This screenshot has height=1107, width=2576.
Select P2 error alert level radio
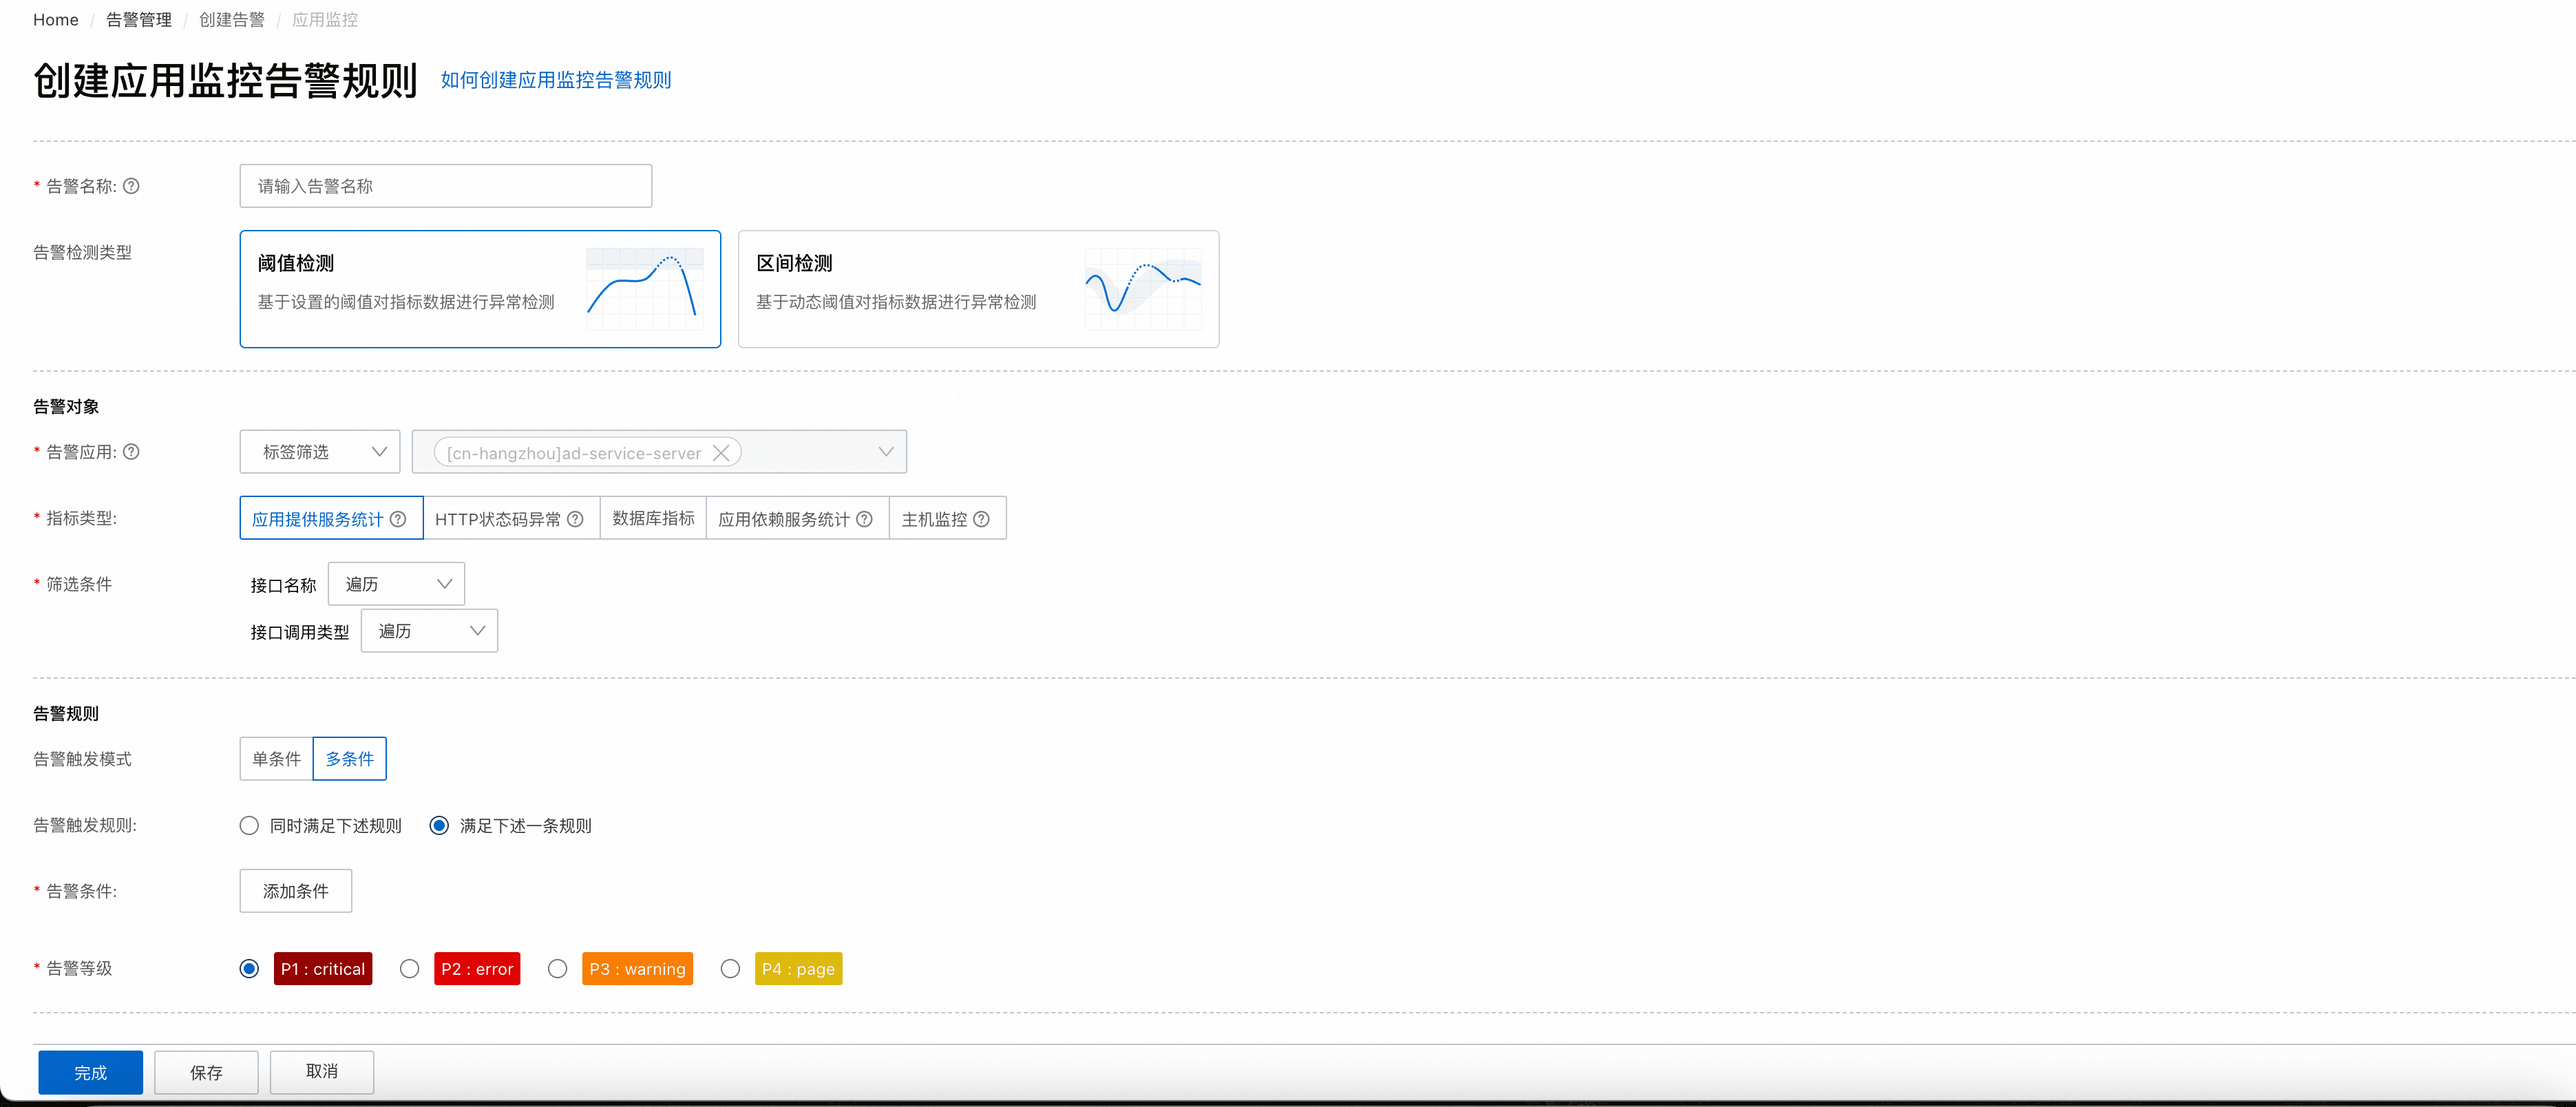tap(409, 969)
